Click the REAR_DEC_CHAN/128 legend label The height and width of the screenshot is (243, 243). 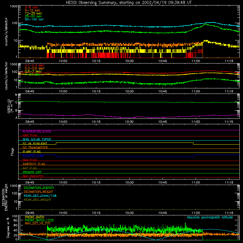click(40, 196)
